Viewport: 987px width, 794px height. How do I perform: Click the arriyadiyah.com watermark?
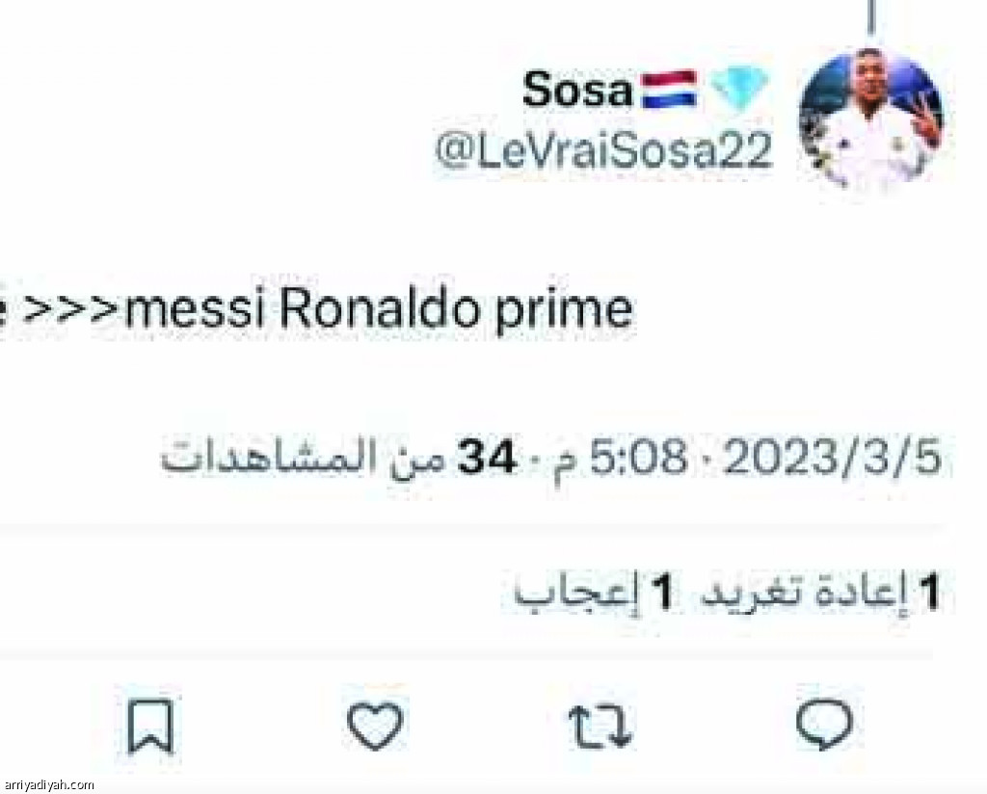click(48, 785)
